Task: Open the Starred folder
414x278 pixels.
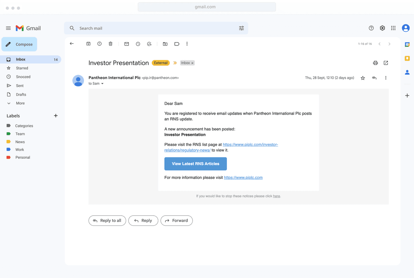Action: (x=22, y=68)
